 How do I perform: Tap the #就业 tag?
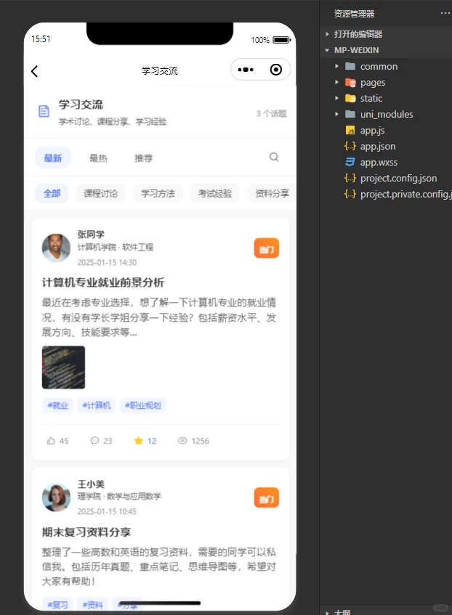[x=57, y=405]
